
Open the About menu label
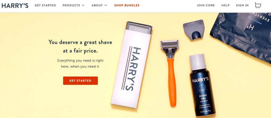97,5
